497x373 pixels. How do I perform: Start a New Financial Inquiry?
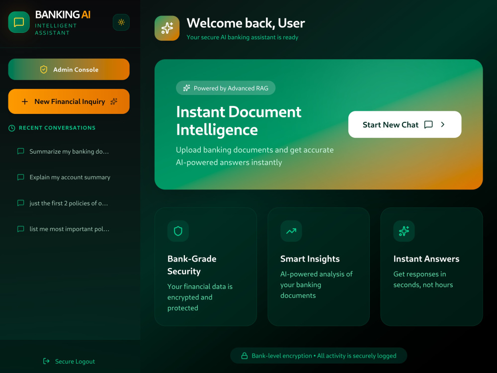(69, 101)
